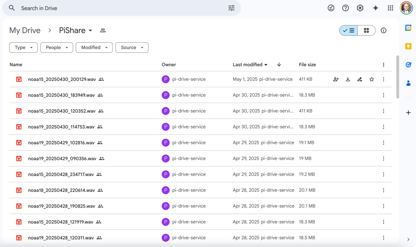The width and height of the screenshot is (416, 247).
Task: Open Gemini sparkle icon in top bar
Action: pos(375,8)
